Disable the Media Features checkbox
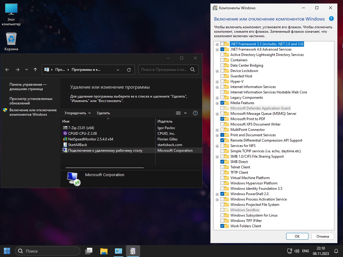The width and height of the screenshot is (343, 257). tap(222, 103)
